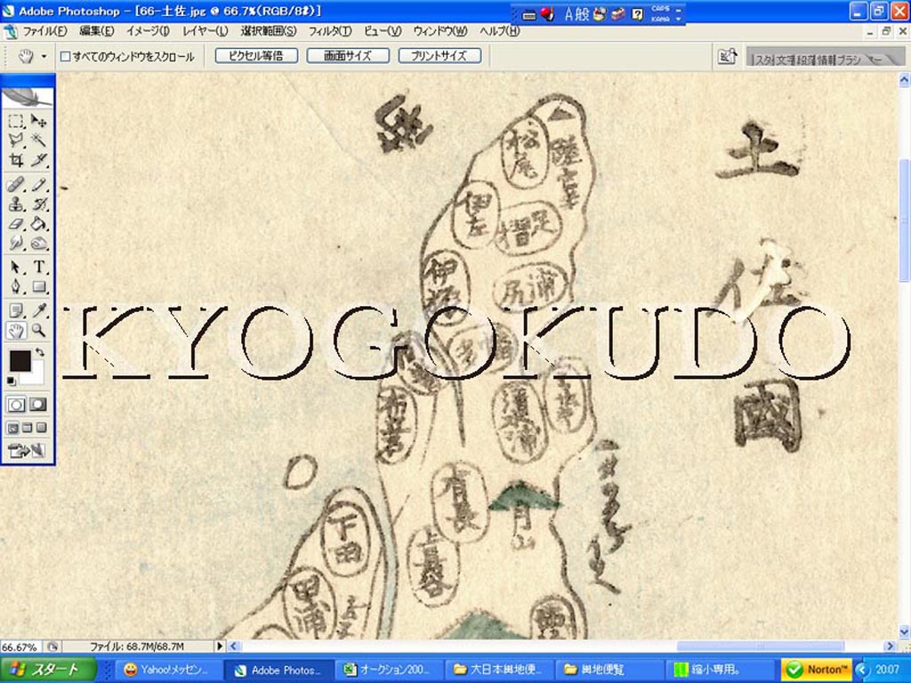Reset default black and white colors
The height and width of the screenshot is (683, 911).
click(x=11, y=381)
